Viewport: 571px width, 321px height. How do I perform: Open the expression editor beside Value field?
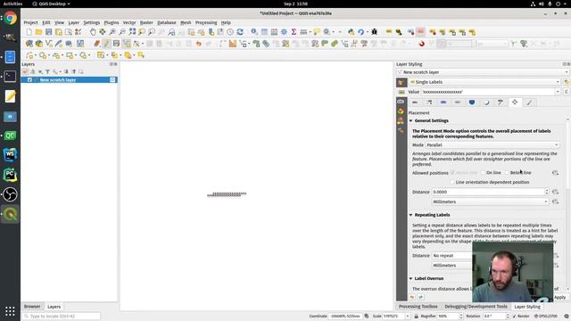[x=567, y=92]
